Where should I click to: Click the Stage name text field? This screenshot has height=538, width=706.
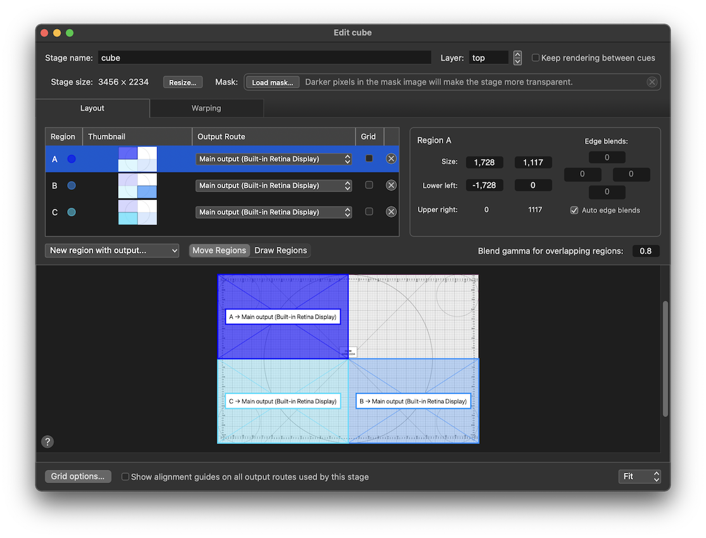click(x=264, y=58)
